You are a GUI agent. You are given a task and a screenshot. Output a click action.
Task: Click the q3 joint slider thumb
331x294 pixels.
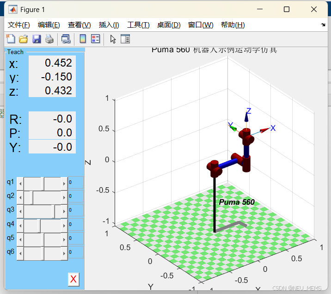pyautogui.click(x=54, y=211)
